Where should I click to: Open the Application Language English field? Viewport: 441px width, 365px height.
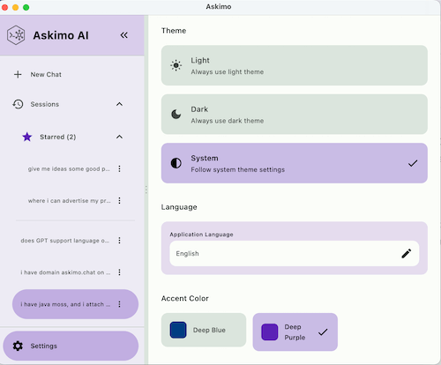[x=295, y=253]
